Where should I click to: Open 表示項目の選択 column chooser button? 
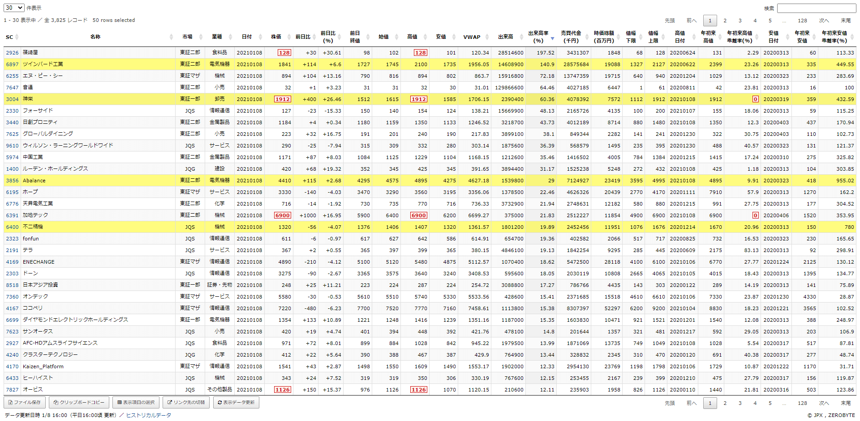[136, 403]
